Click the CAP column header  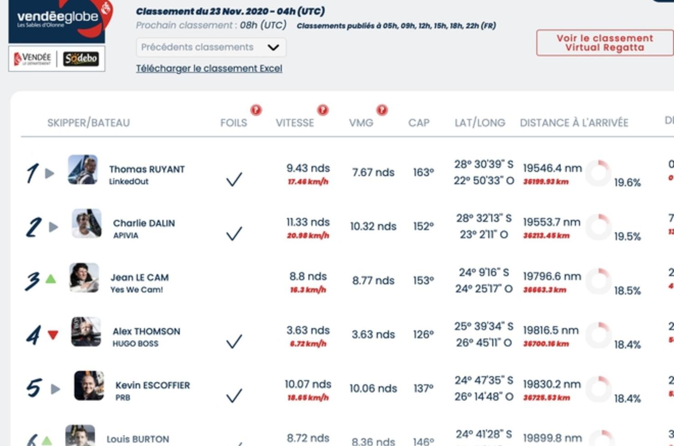pos(419,123)
